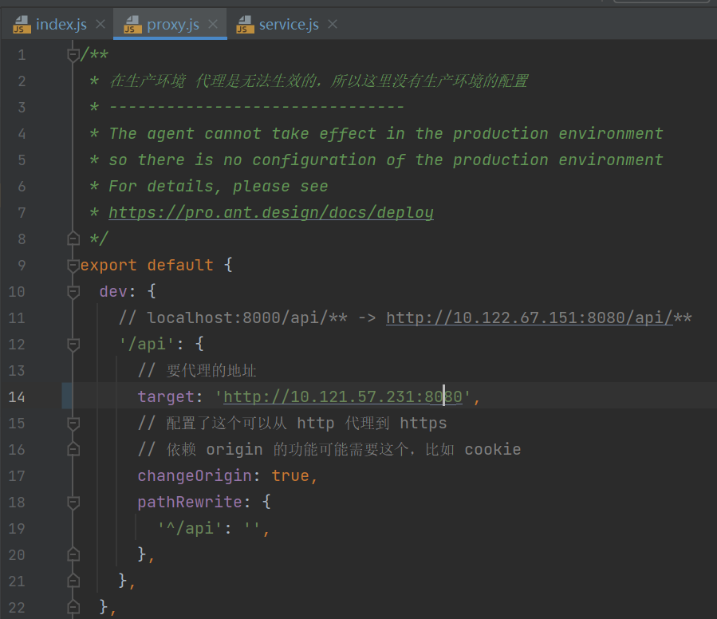Collapse the export default block

73,264
